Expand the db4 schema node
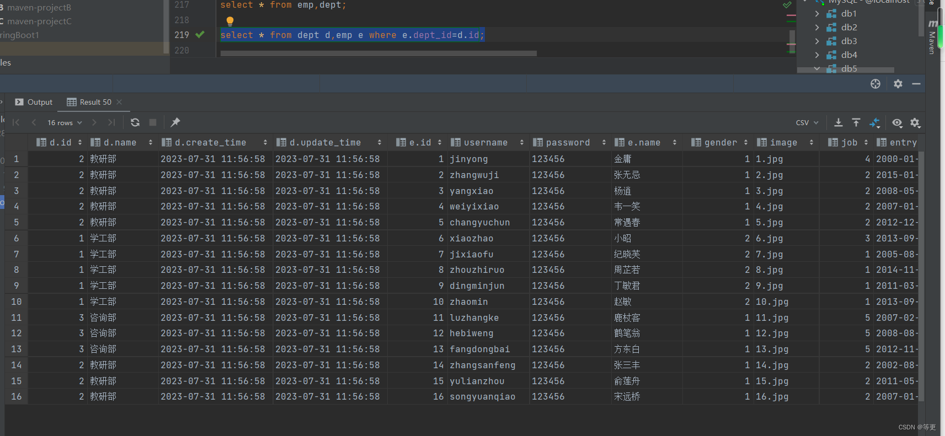945x436 pixels. click(817, 55)
